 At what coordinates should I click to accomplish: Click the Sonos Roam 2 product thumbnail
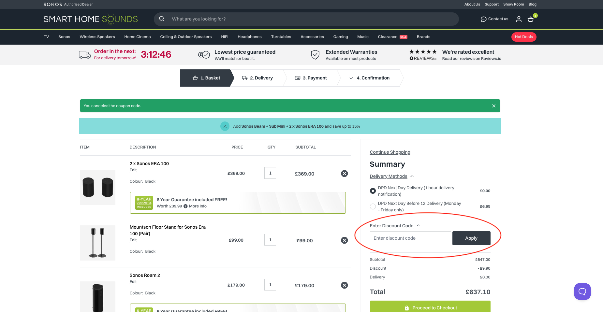pyautogui.click(x=98, y=297)
